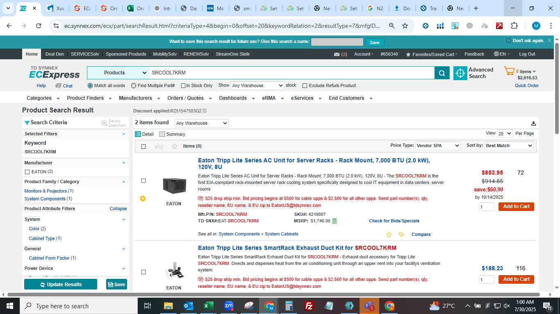Click the Update Results button
Screen dimensions: 560x314
click(61, 284)
